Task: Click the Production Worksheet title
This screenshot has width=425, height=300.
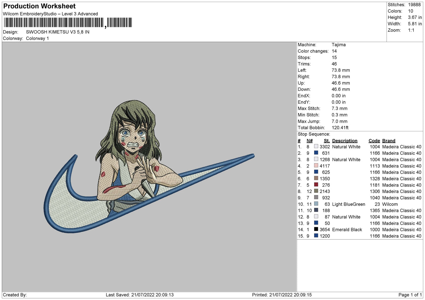Action: click(x=39, y=6)
